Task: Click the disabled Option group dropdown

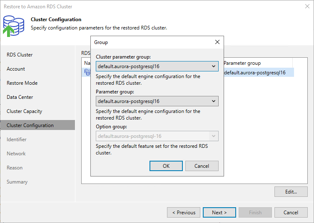Action: (157, 136)
